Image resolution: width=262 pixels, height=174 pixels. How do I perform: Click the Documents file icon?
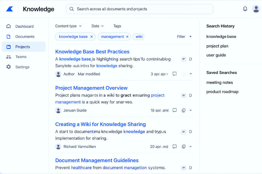(8, 36)
